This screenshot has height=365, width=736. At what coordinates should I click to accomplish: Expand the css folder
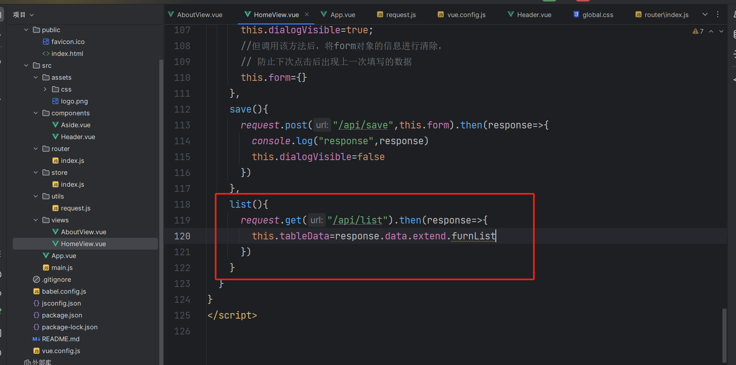[x=45, y=89]
